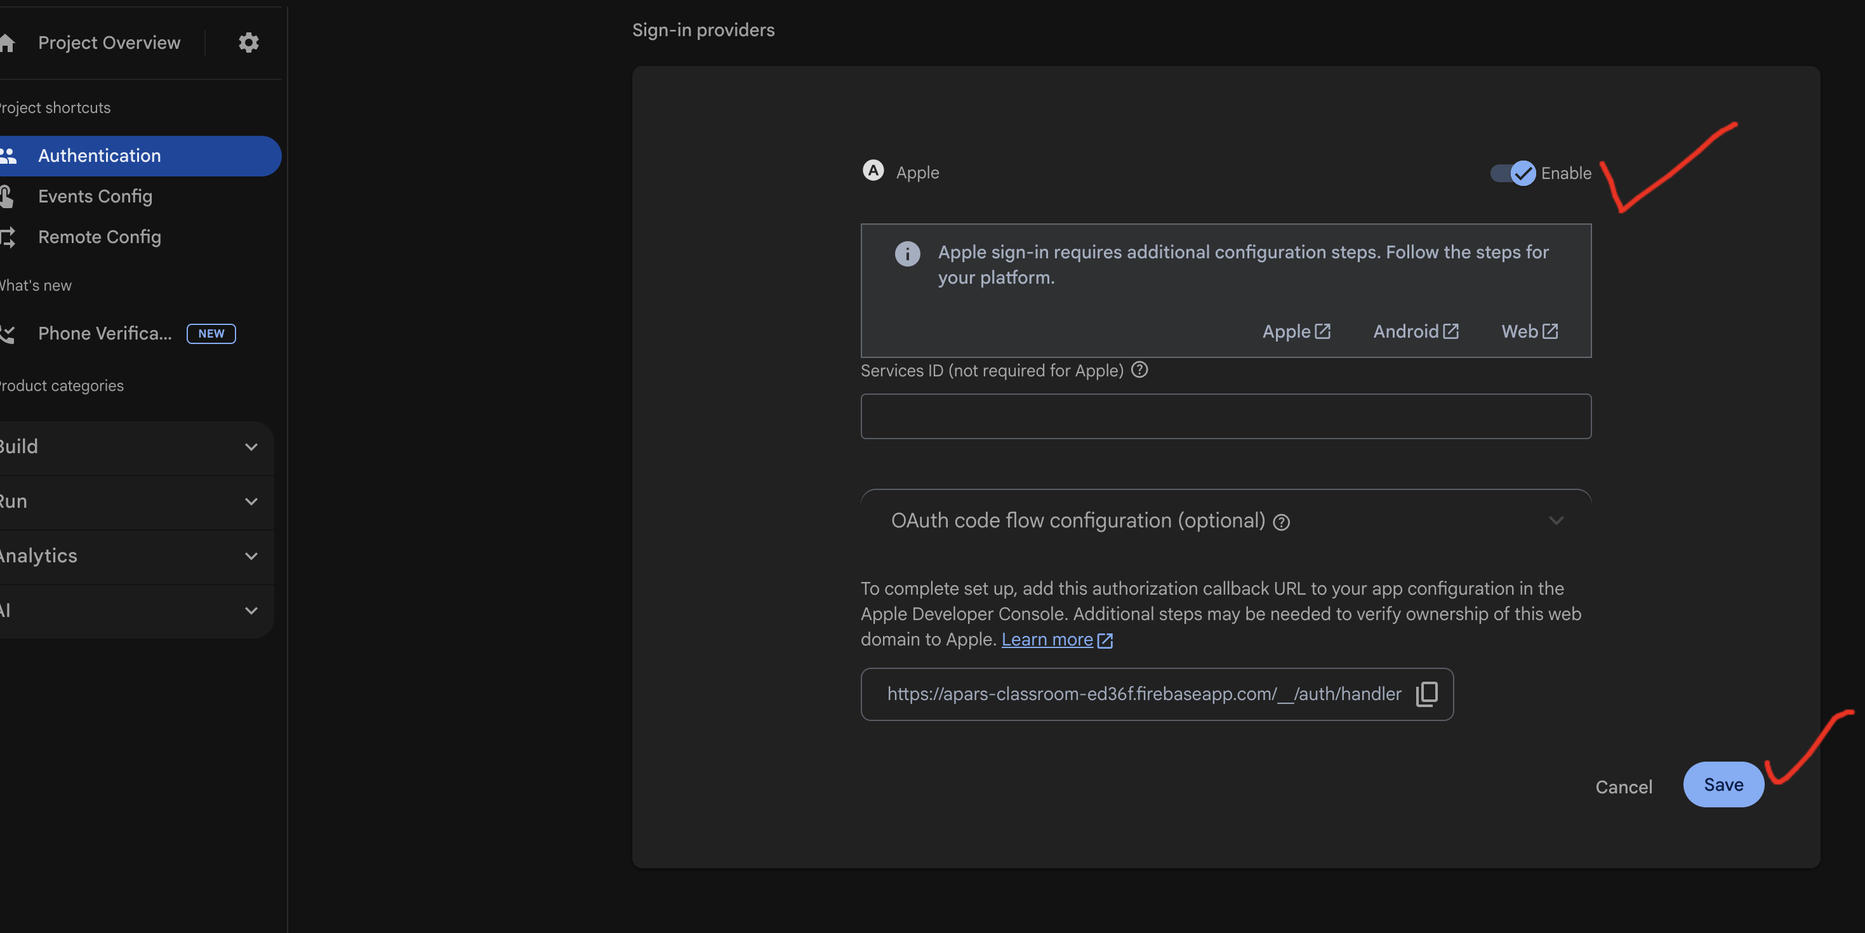The width and height of the screenshot is (1865, 933).
Task: Open Apple platform setup steps link
Action: 1296,331
